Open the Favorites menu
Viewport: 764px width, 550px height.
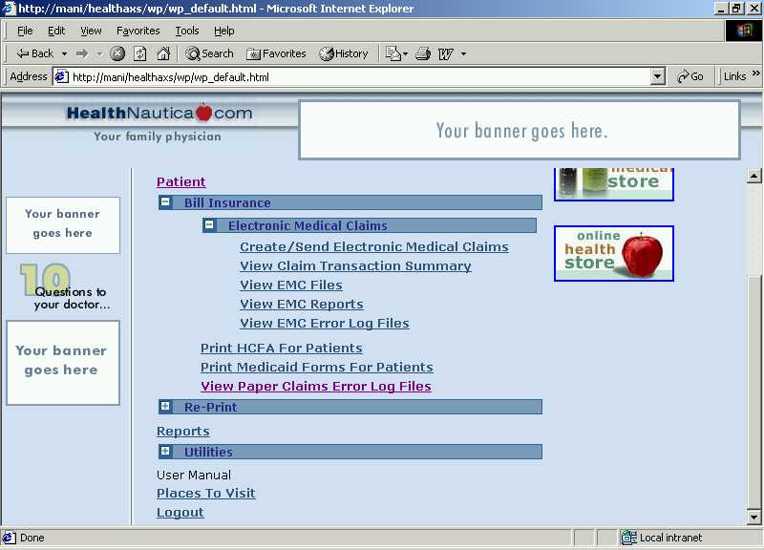pos(138,31)
